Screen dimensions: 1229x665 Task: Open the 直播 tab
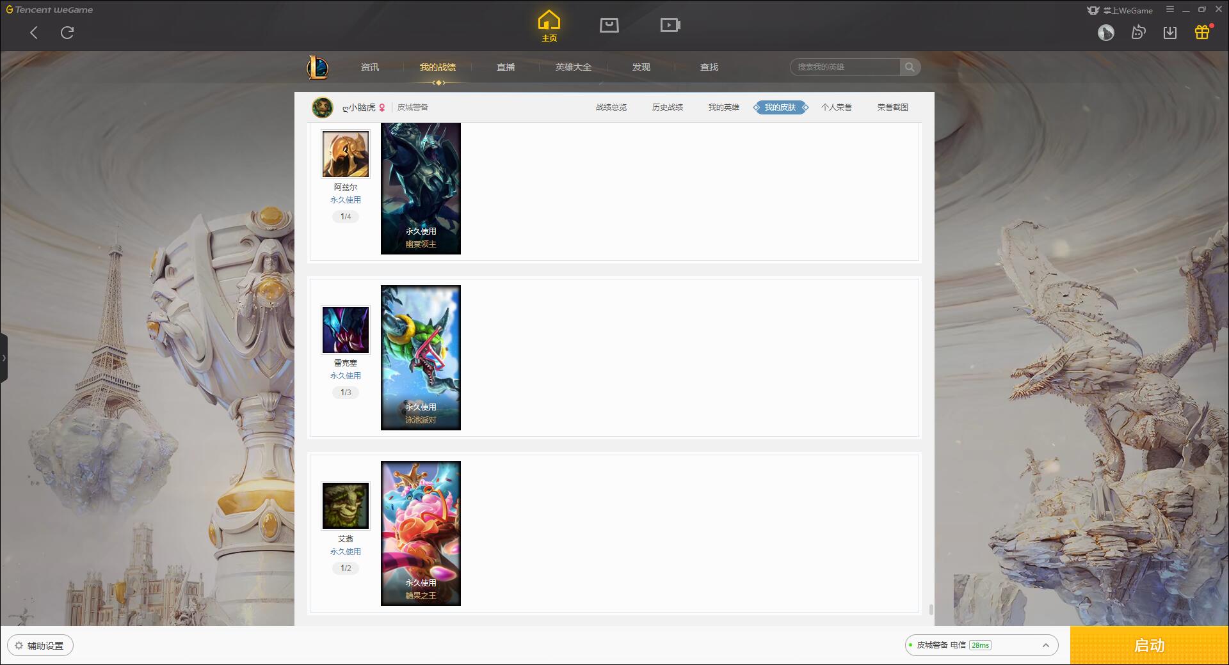[506, 67]
